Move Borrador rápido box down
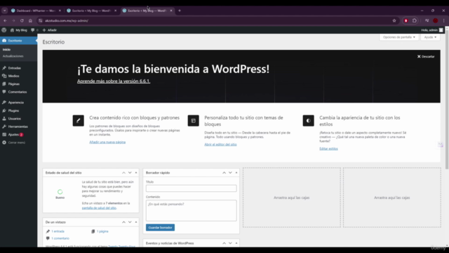This screenshot has height=253, width=449. (230, 173)
